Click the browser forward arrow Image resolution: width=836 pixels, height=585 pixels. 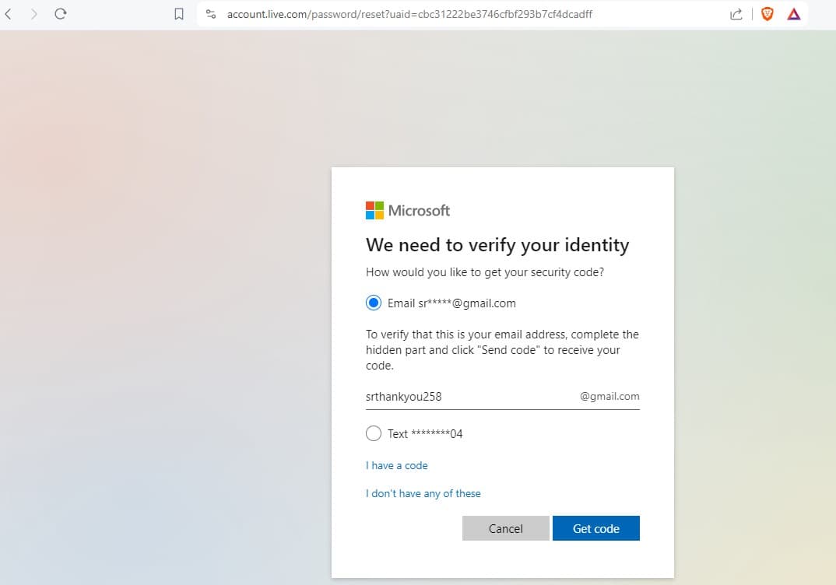point(34,14)
